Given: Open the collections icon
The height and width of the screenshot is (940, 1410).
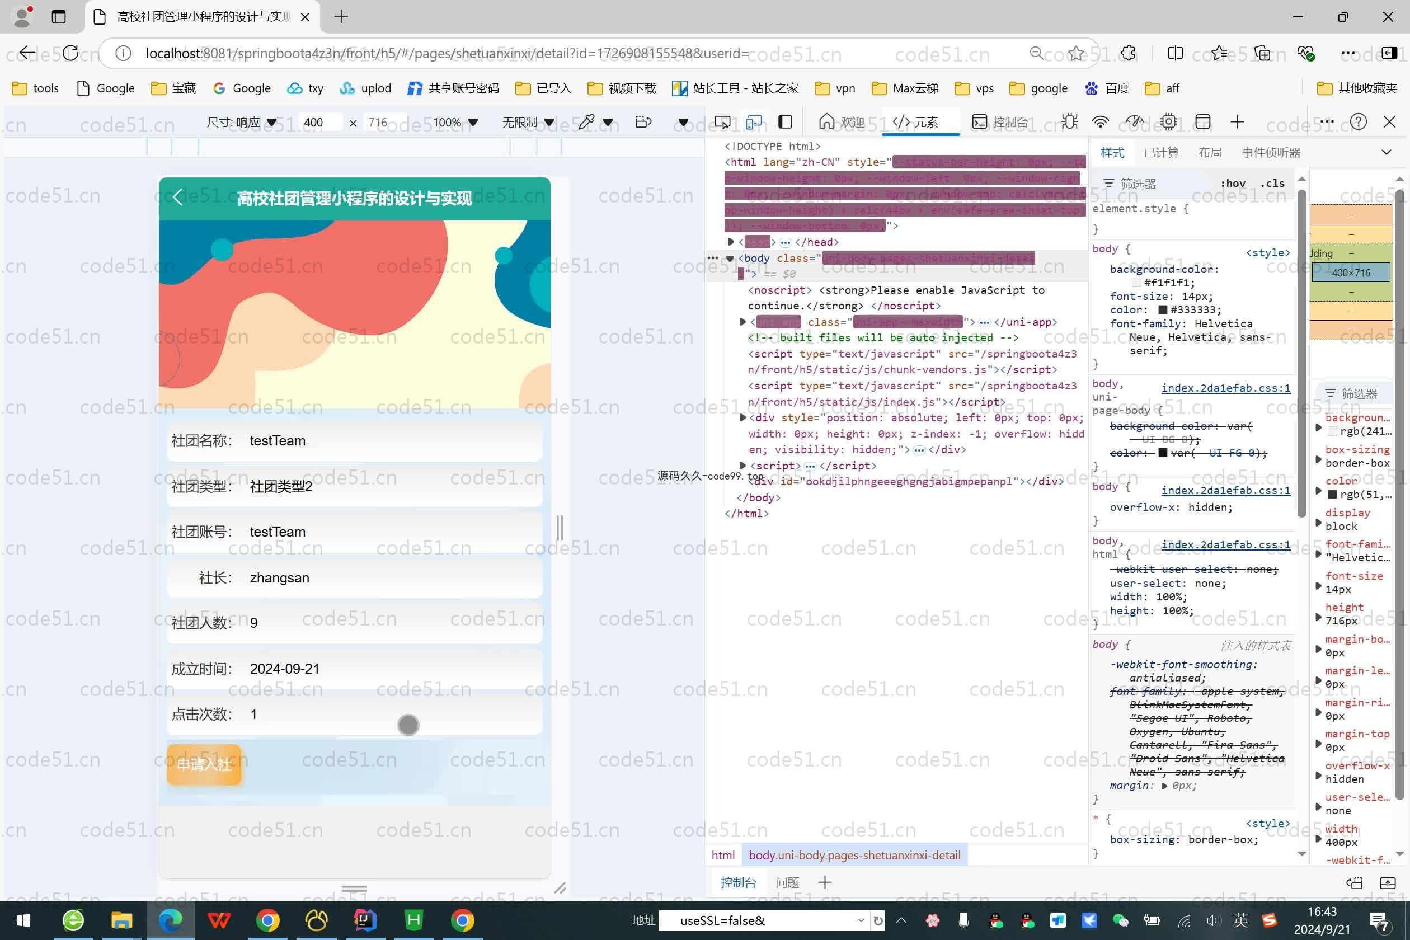Looking at the screenshot, I should pyautogui.click(x=1262, y=53).
